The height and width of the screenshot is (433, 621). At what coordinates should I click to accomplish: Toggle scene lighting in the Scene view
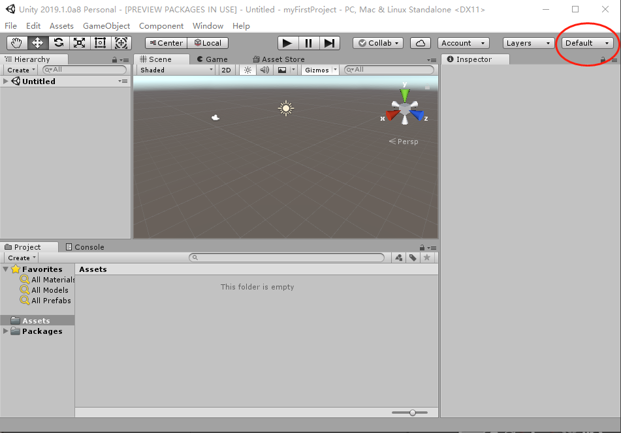click(x=247, y=69)
